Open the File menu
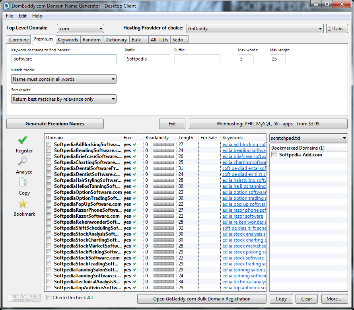 10,16
